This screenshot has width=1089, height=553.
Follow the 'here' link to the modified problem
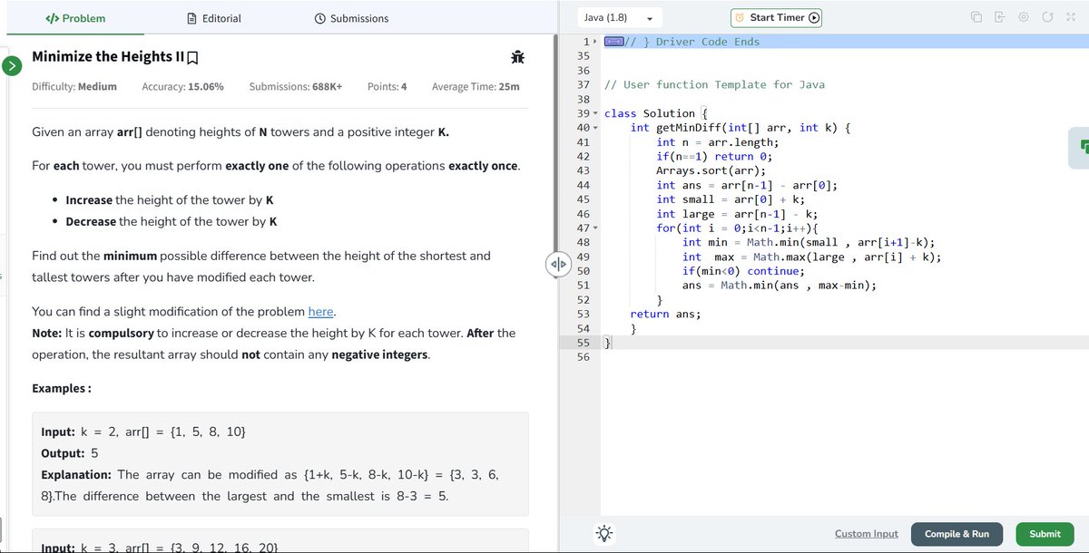pyautogui.click(x=321, y=312)
